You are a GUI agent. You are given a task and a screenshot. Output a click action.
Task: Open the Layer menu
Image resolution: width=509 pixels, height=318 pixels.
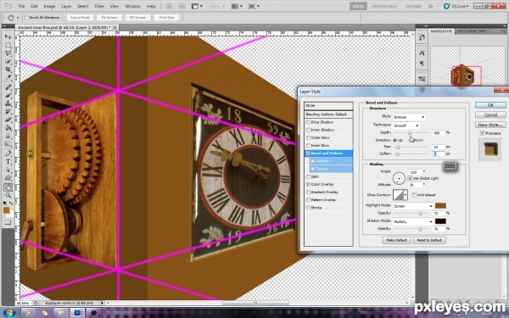[x=66, y=6]
